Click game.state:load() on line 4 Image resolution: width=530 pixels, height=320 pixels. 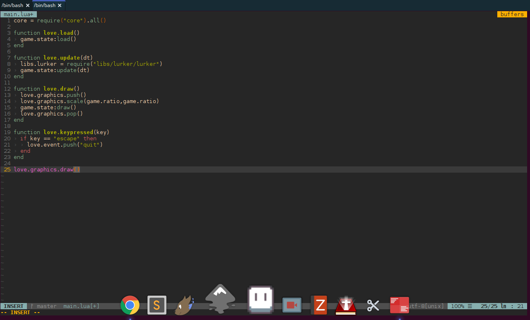(x=48, y=39)
